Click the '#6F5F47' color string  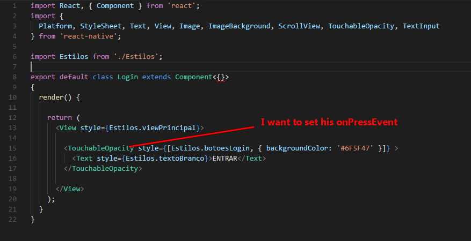355,148
